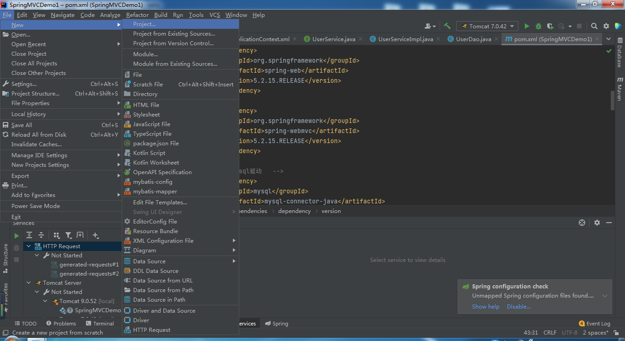The width and height of the screenshot is (625, 341).
Task: Open the XML Configuration File submenu
Action: click(x=180, y=240)
